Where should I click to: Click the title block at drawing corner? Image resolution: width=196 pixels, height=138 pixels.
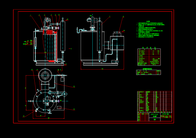coord(155,117)
